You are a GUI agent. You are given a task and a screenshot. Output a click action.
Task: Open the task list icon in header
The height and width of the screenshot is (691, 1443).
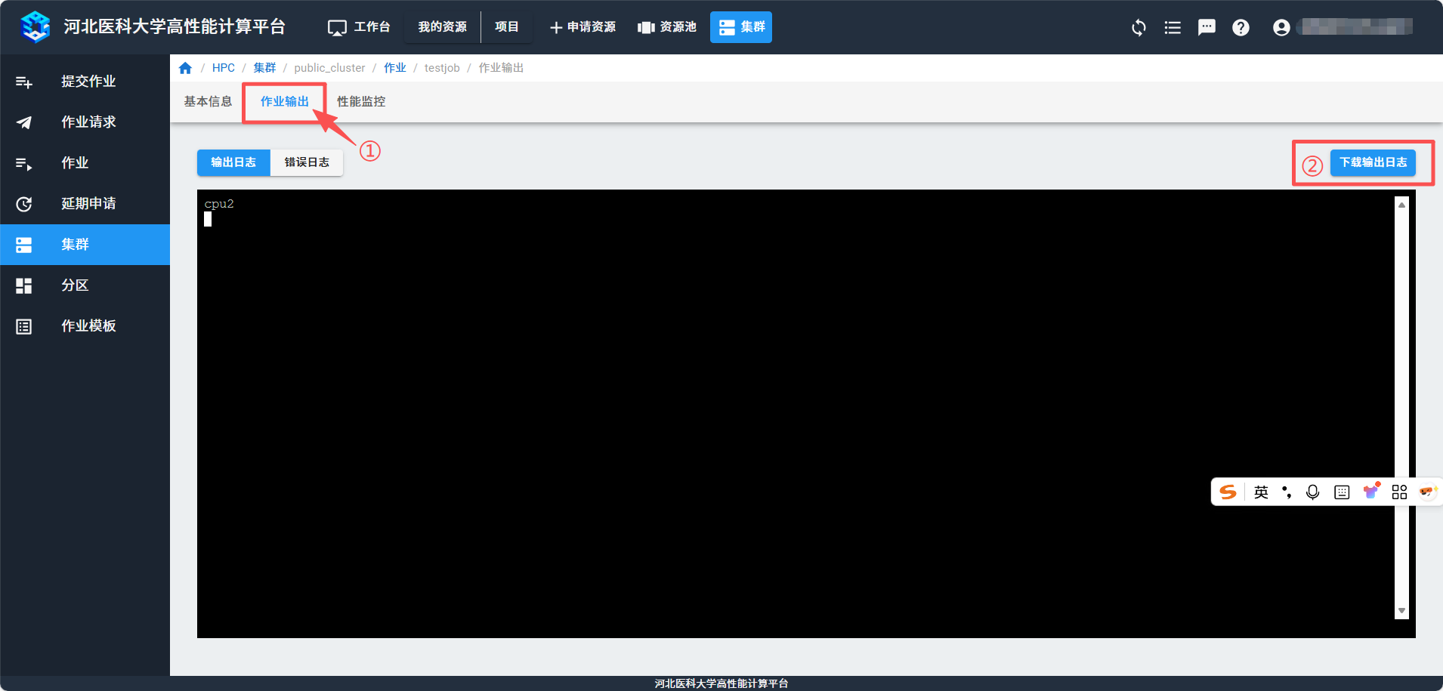(x=1173, y=28)
